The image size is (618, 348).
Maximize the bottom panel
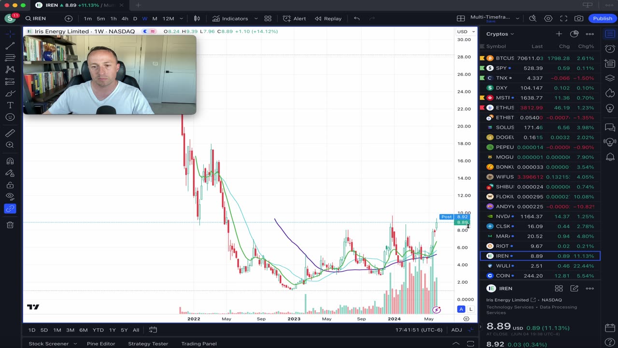[471, 344]
